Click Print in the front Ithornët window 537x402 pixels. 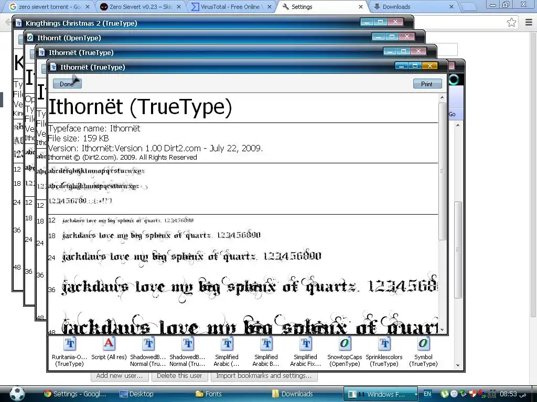point(427,84)
